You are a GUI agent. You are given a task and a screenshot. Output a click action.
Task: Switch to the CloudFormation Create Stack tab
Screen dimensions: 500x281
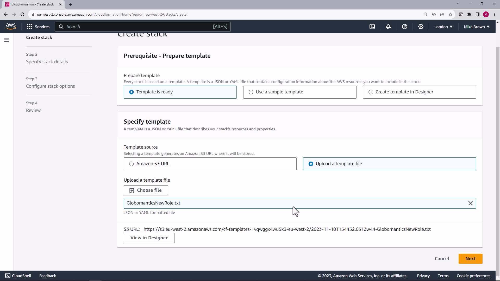33,4
